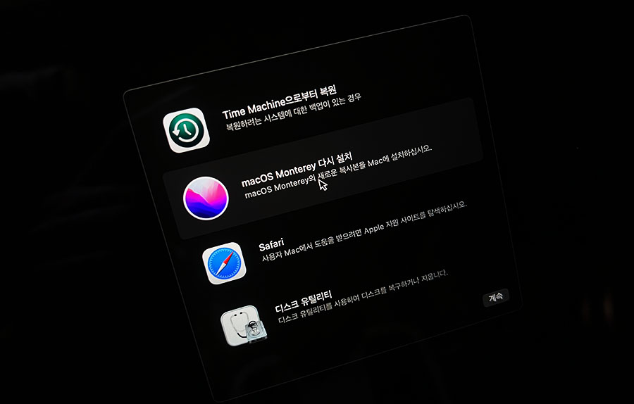The width and height of the screenshot is (634, 404).
Task: Click description '복원하려는 시스템에 대한 백업이 있는 경우'
Action: (x=293, y=112)
